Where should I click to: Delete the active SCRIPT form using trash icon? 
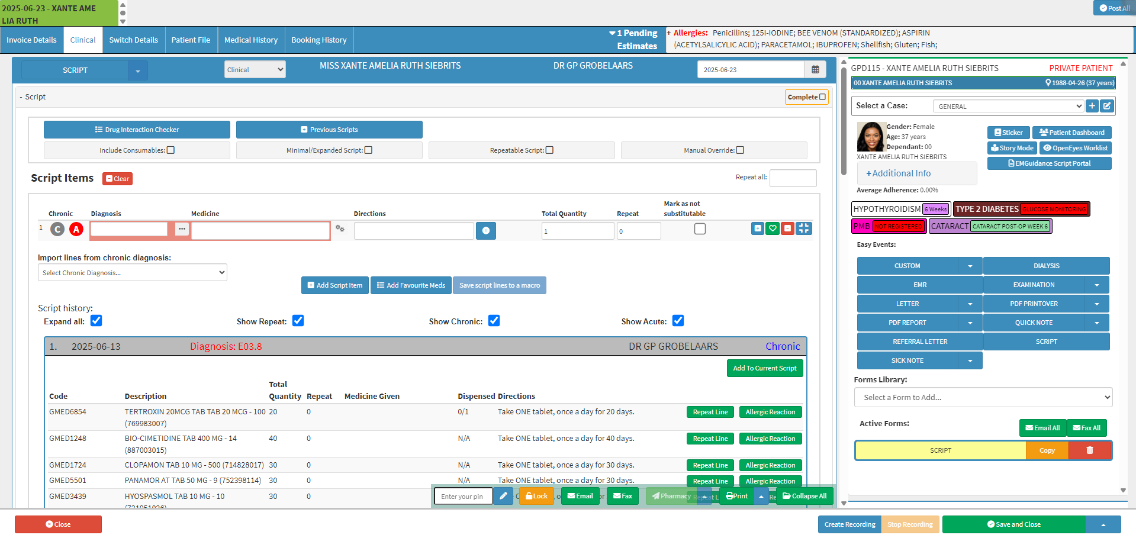pyautogui.click(x=1089, y=450)
